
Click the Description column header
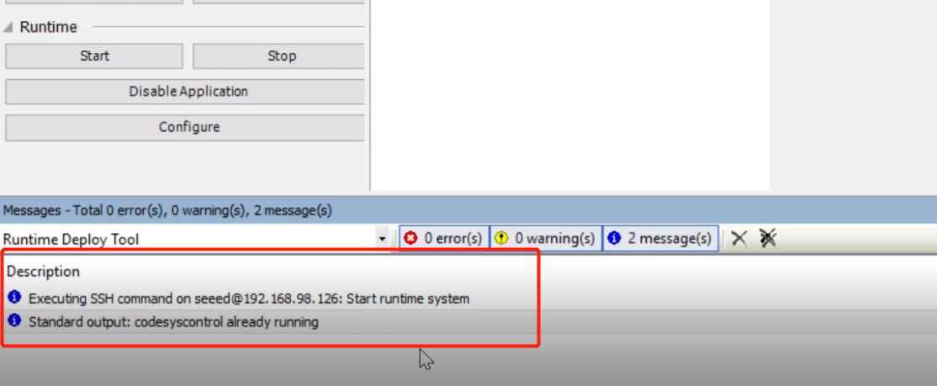point(43,272)
